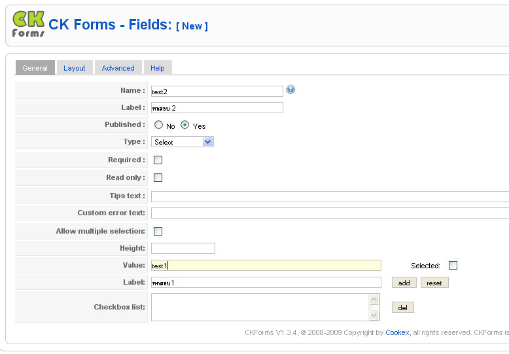Click the Name input containing test2
The width and height of the screenshot is (509, 354).
[x=217, y=91]
